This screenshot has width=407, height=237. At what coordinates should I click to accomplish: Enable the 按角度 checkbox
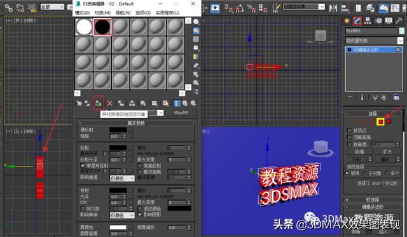tap(349, 144)
